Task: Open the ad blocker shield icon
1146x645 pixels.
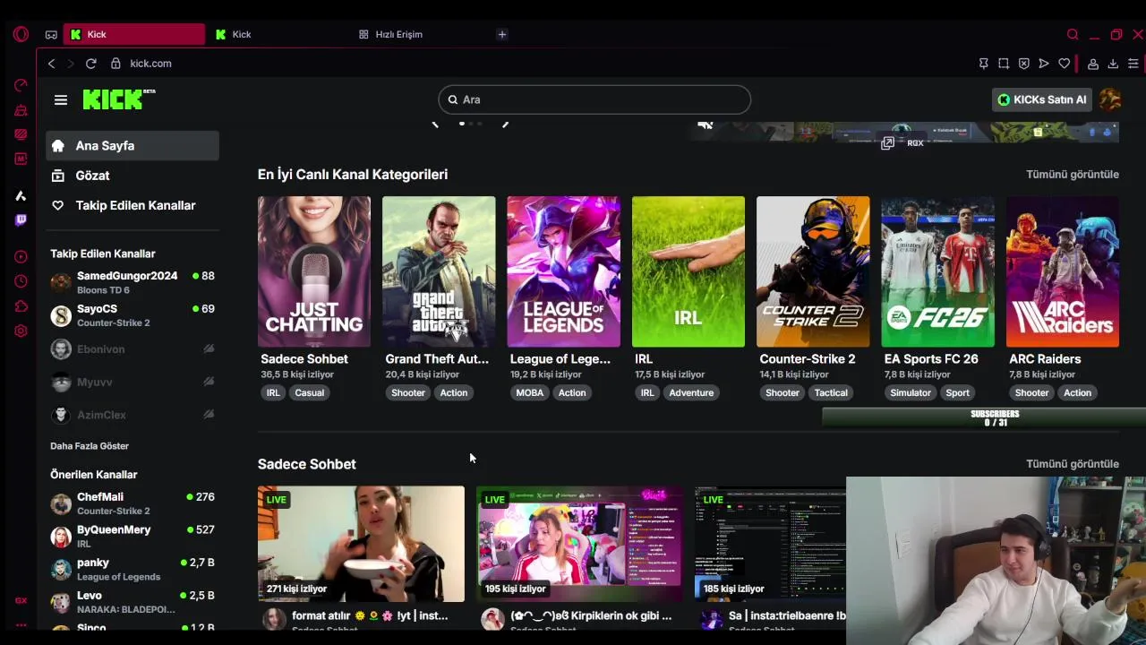Action: [x=1023, y=64]
